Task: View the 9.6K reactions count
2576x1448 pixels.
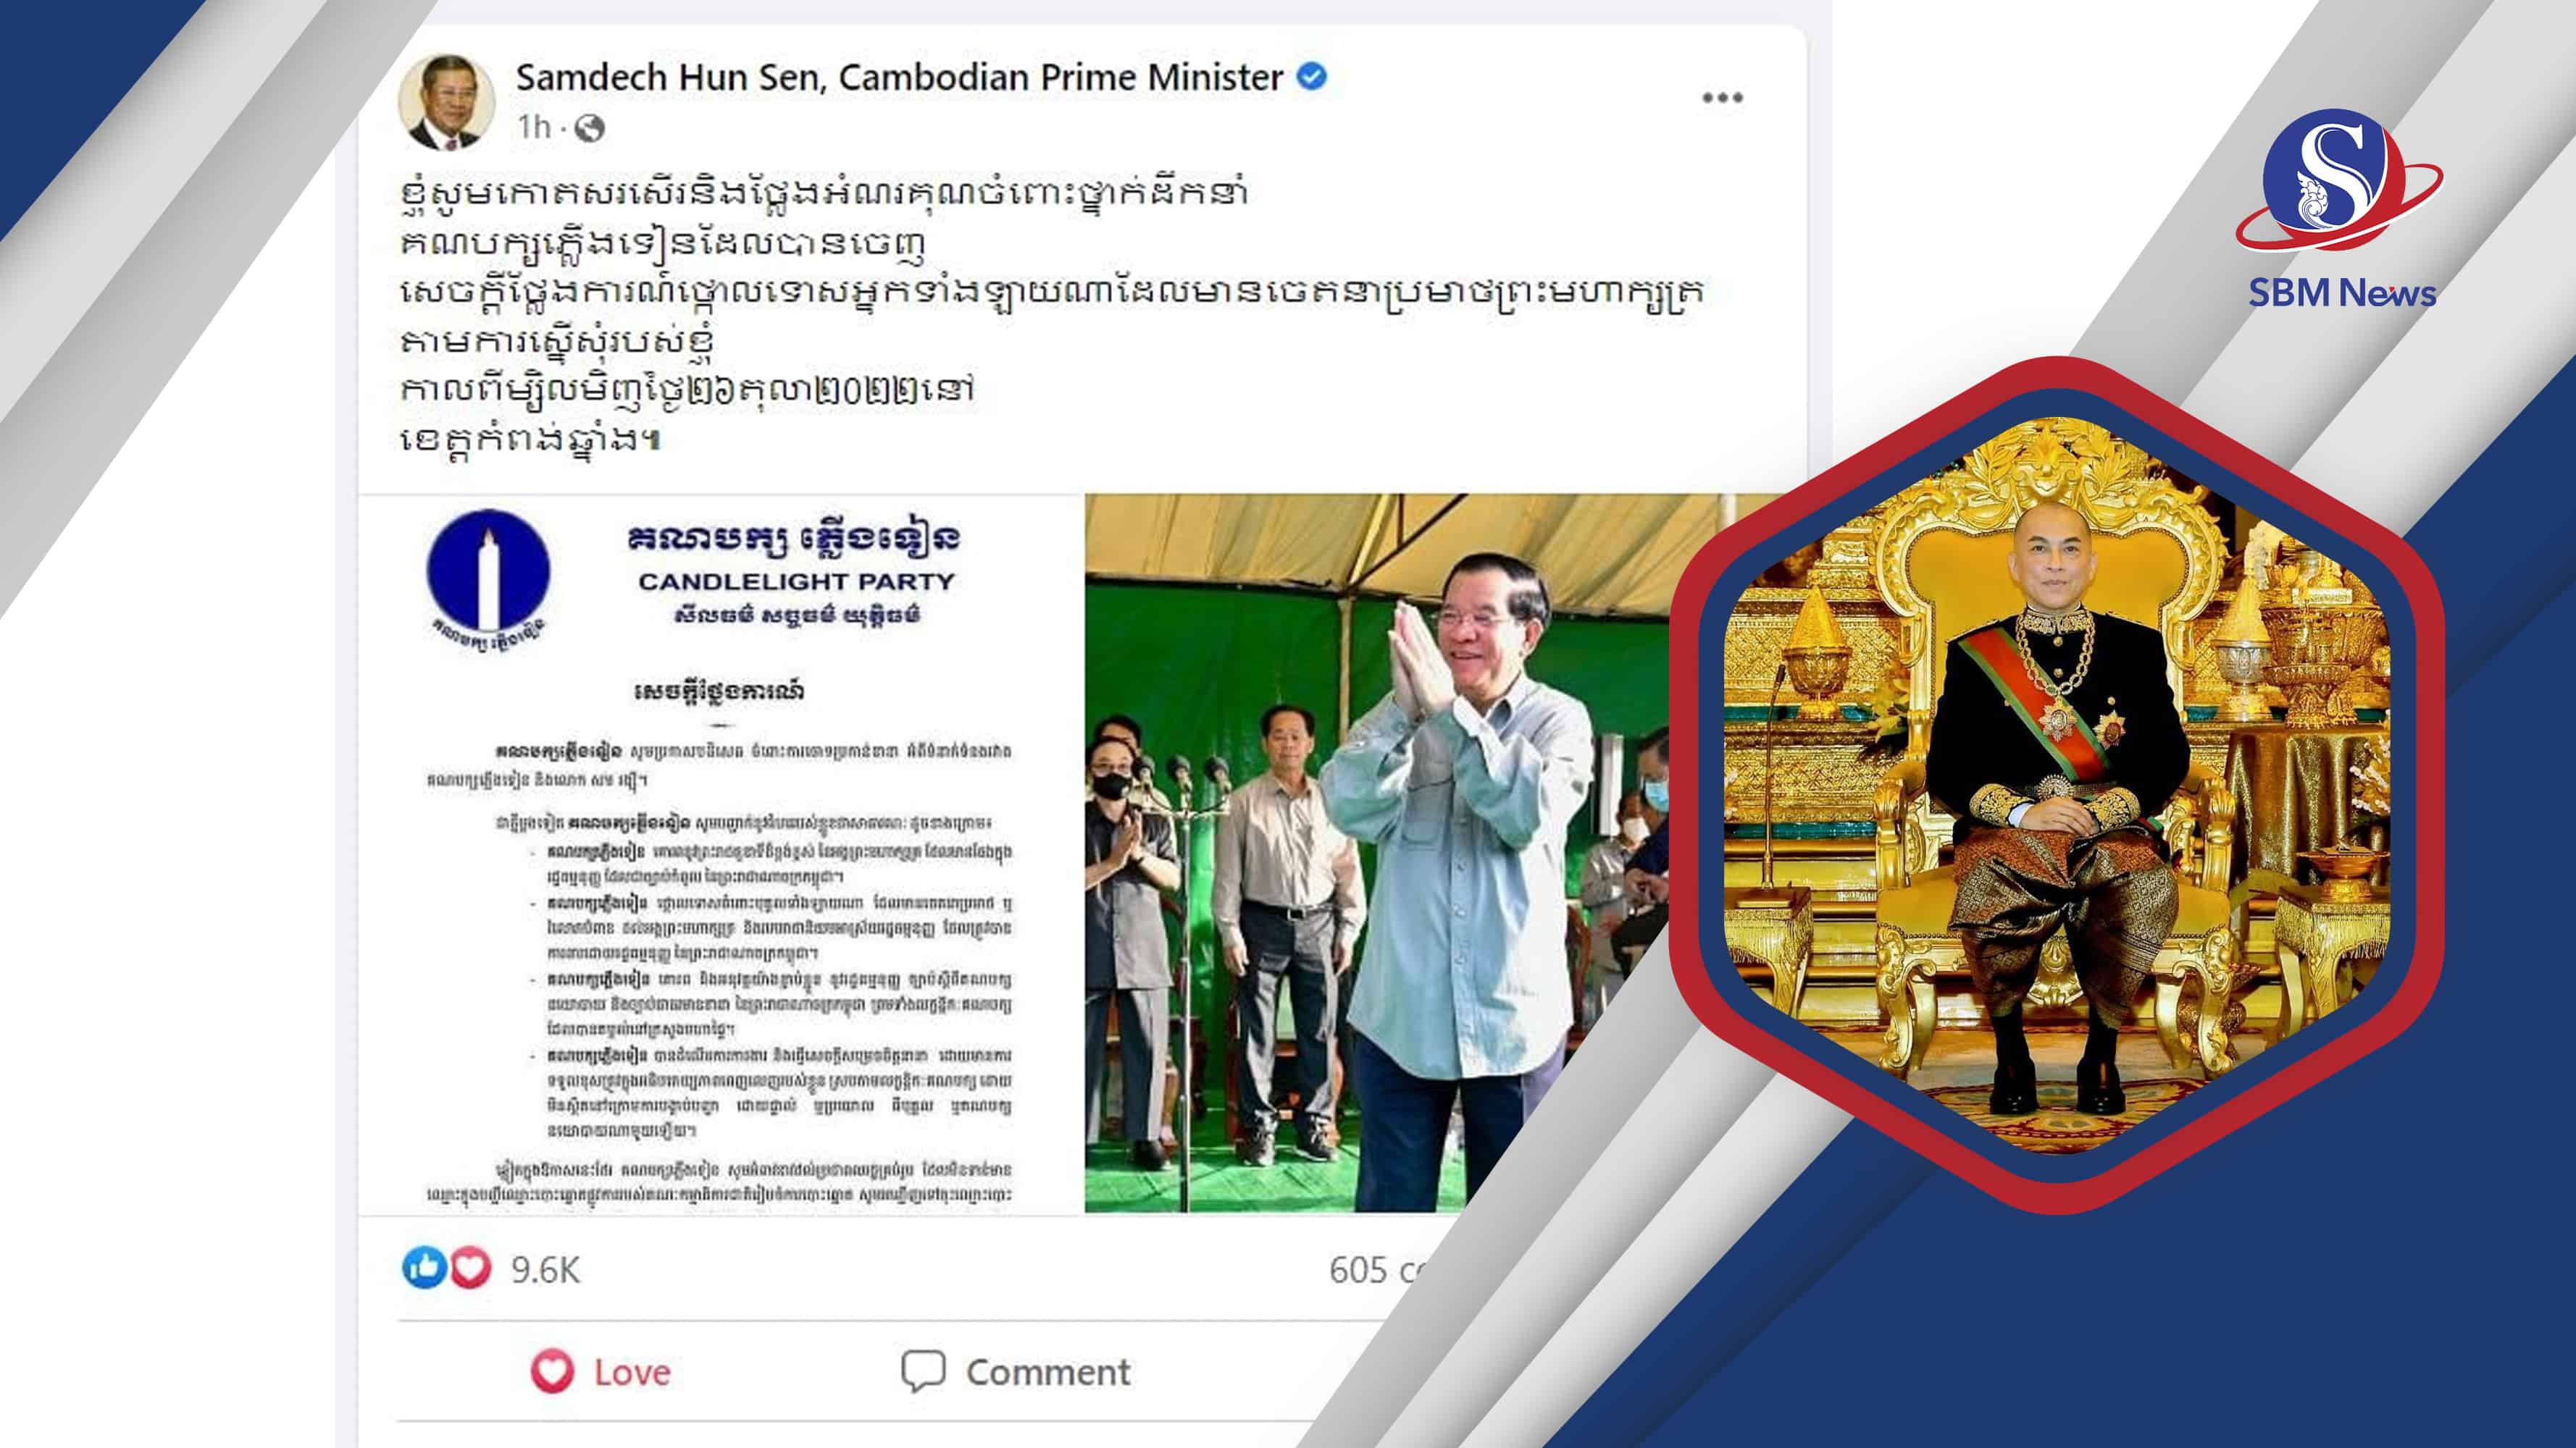Action: pyautogui.click(x=545, y=1270)
